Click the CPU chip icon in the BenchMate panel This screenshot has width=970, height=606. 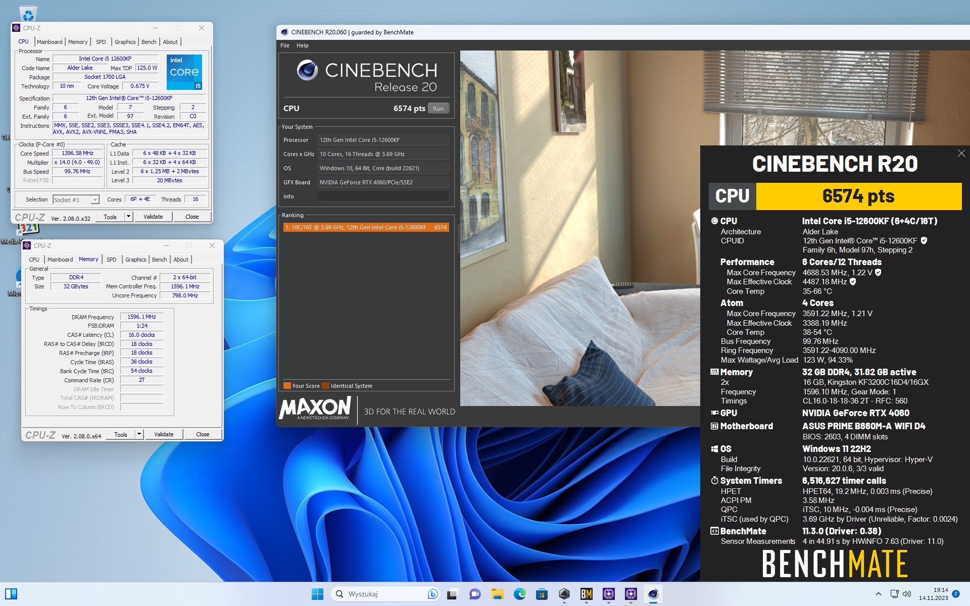(714, 221)
